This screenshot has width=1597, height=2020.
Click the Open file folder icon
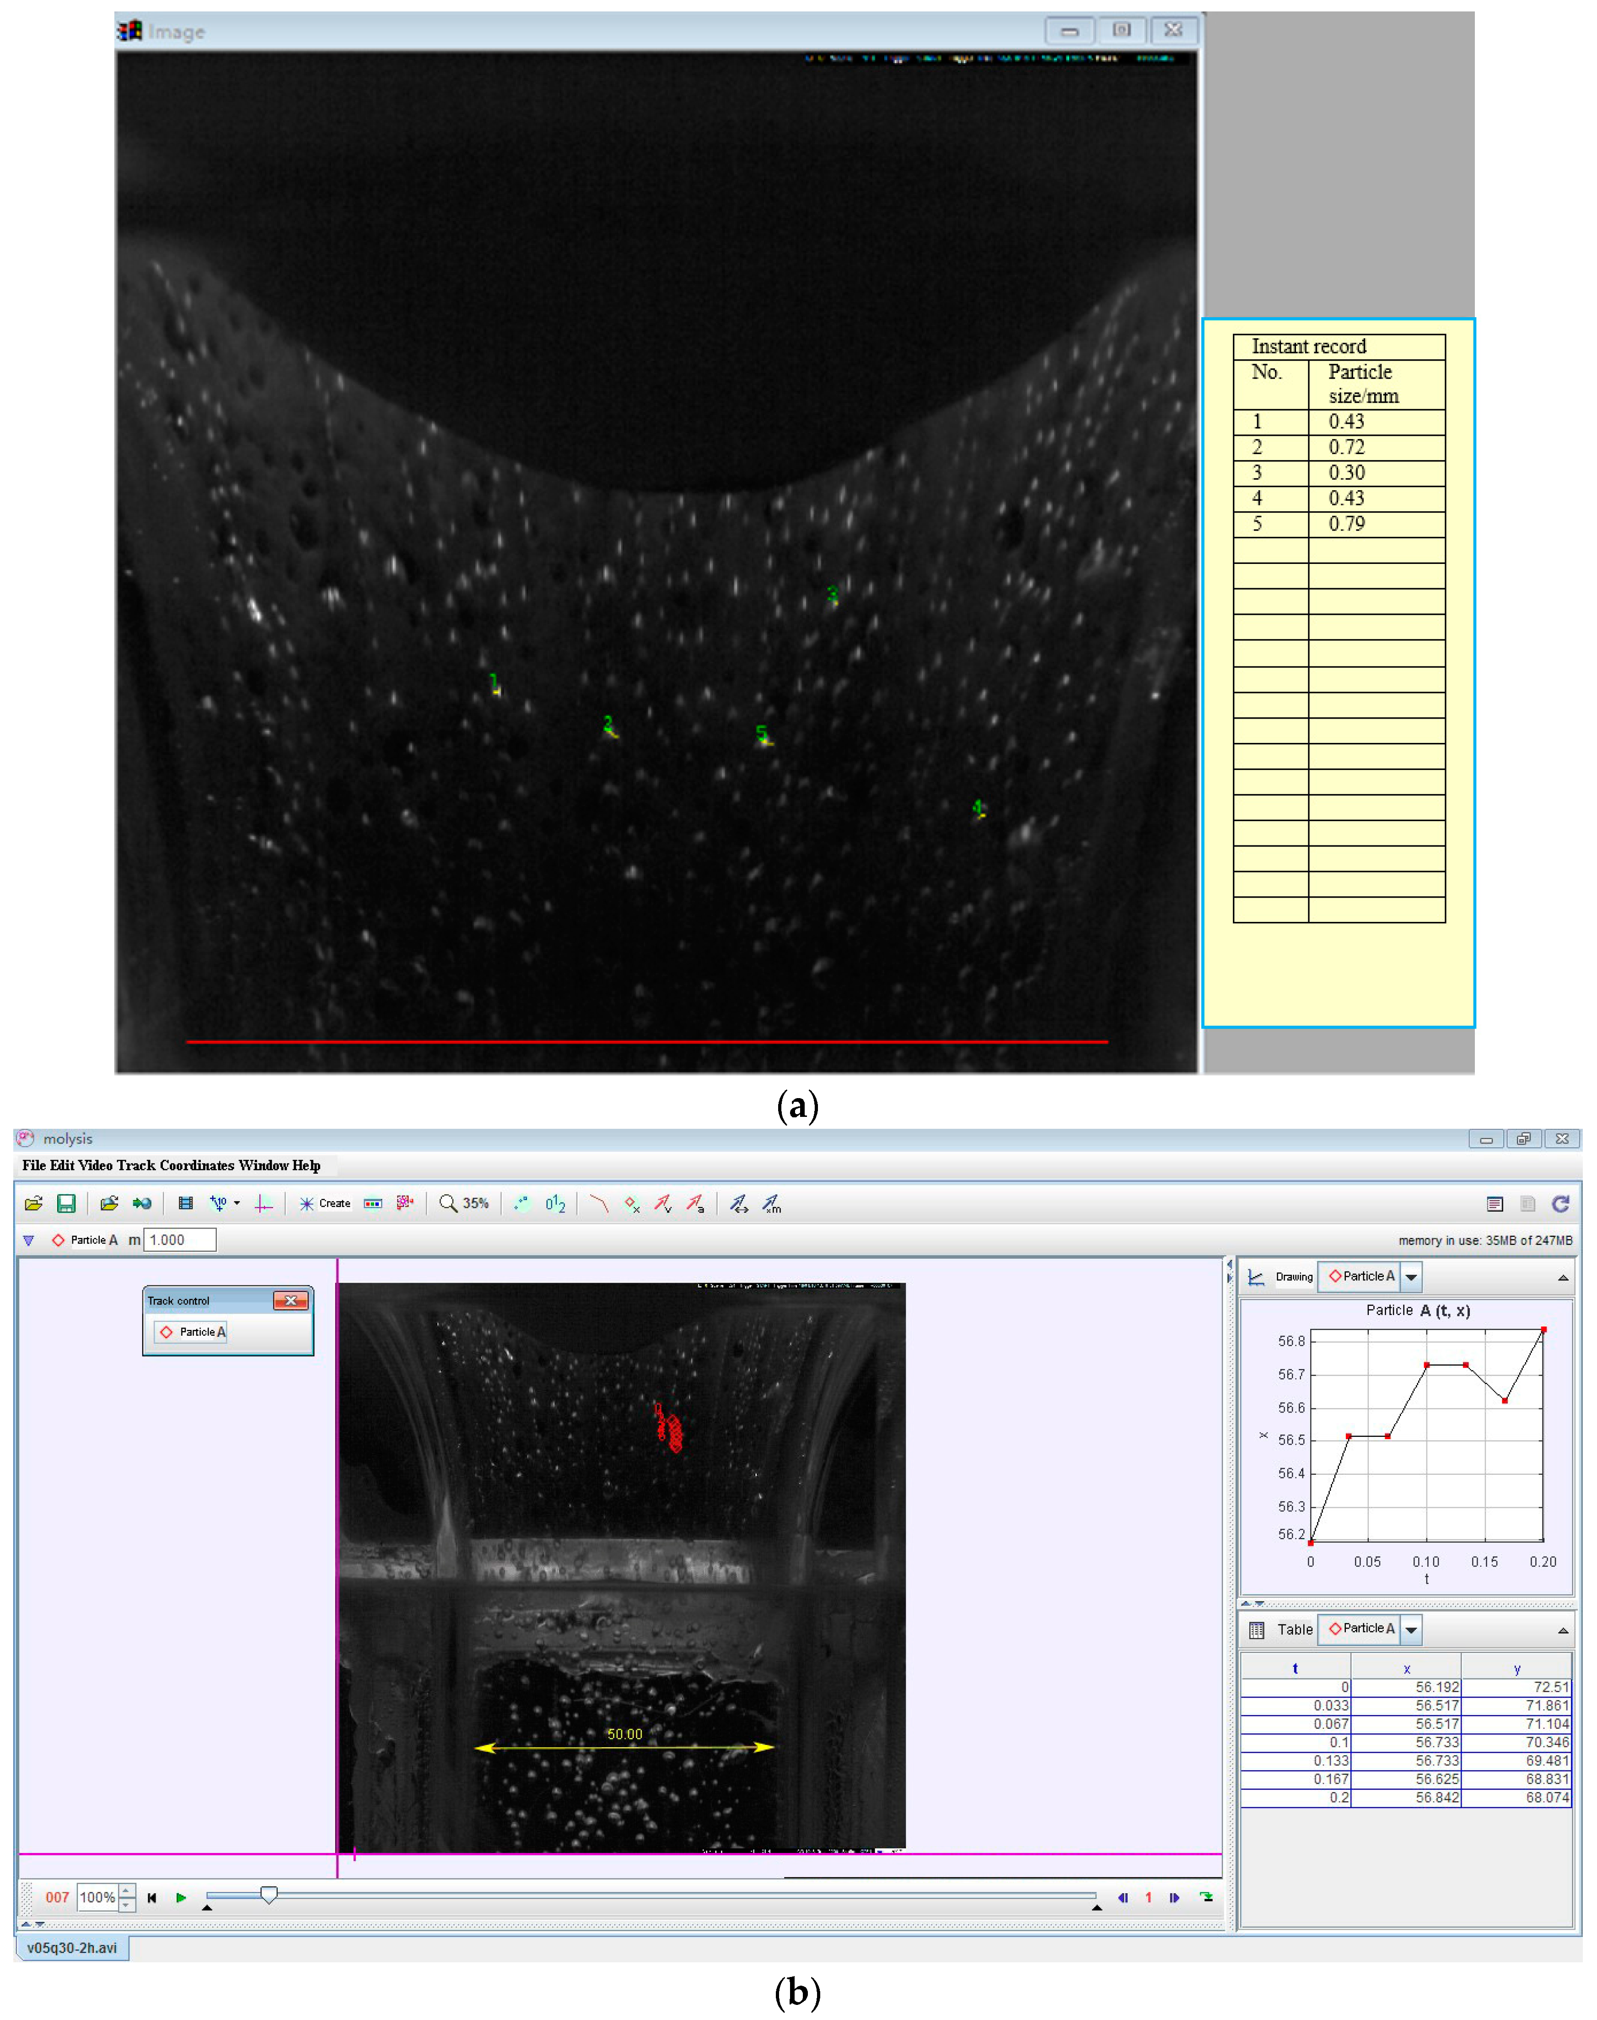(x=34, y=1203)
